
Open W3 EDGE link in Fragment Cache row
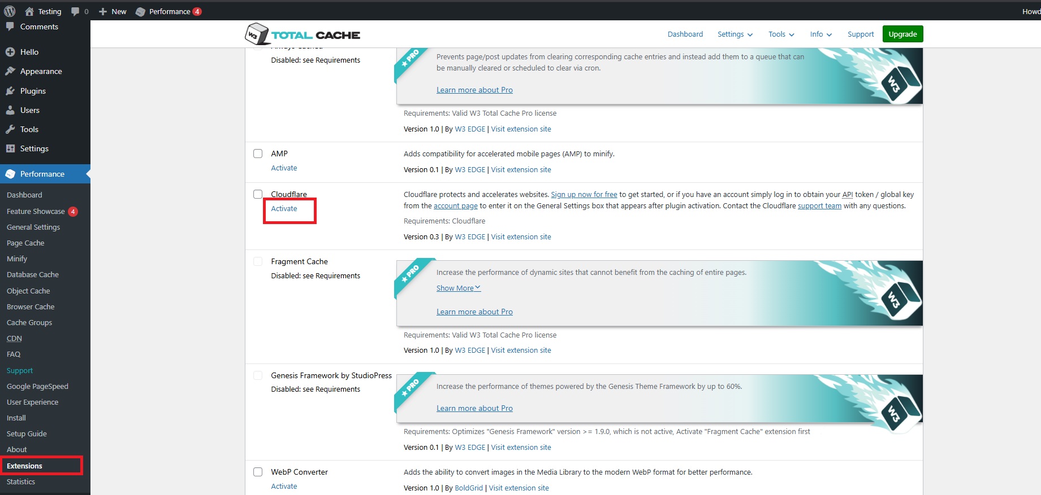click(x=470, y=350)
